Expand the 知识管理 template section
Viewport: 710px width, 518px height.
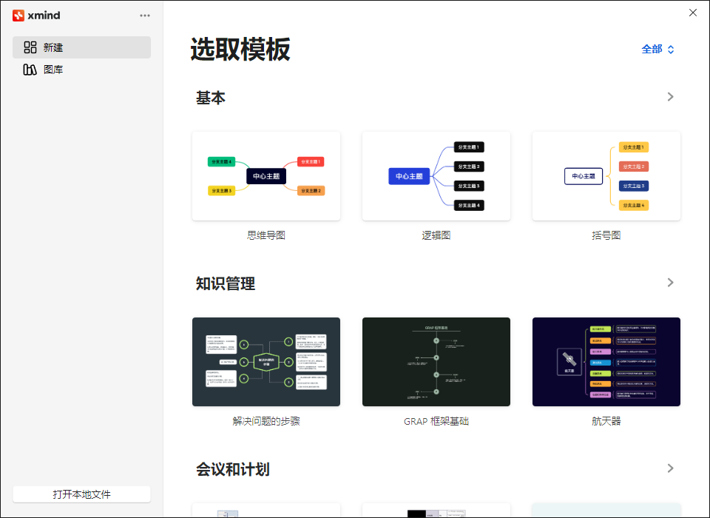click(670, 283)
